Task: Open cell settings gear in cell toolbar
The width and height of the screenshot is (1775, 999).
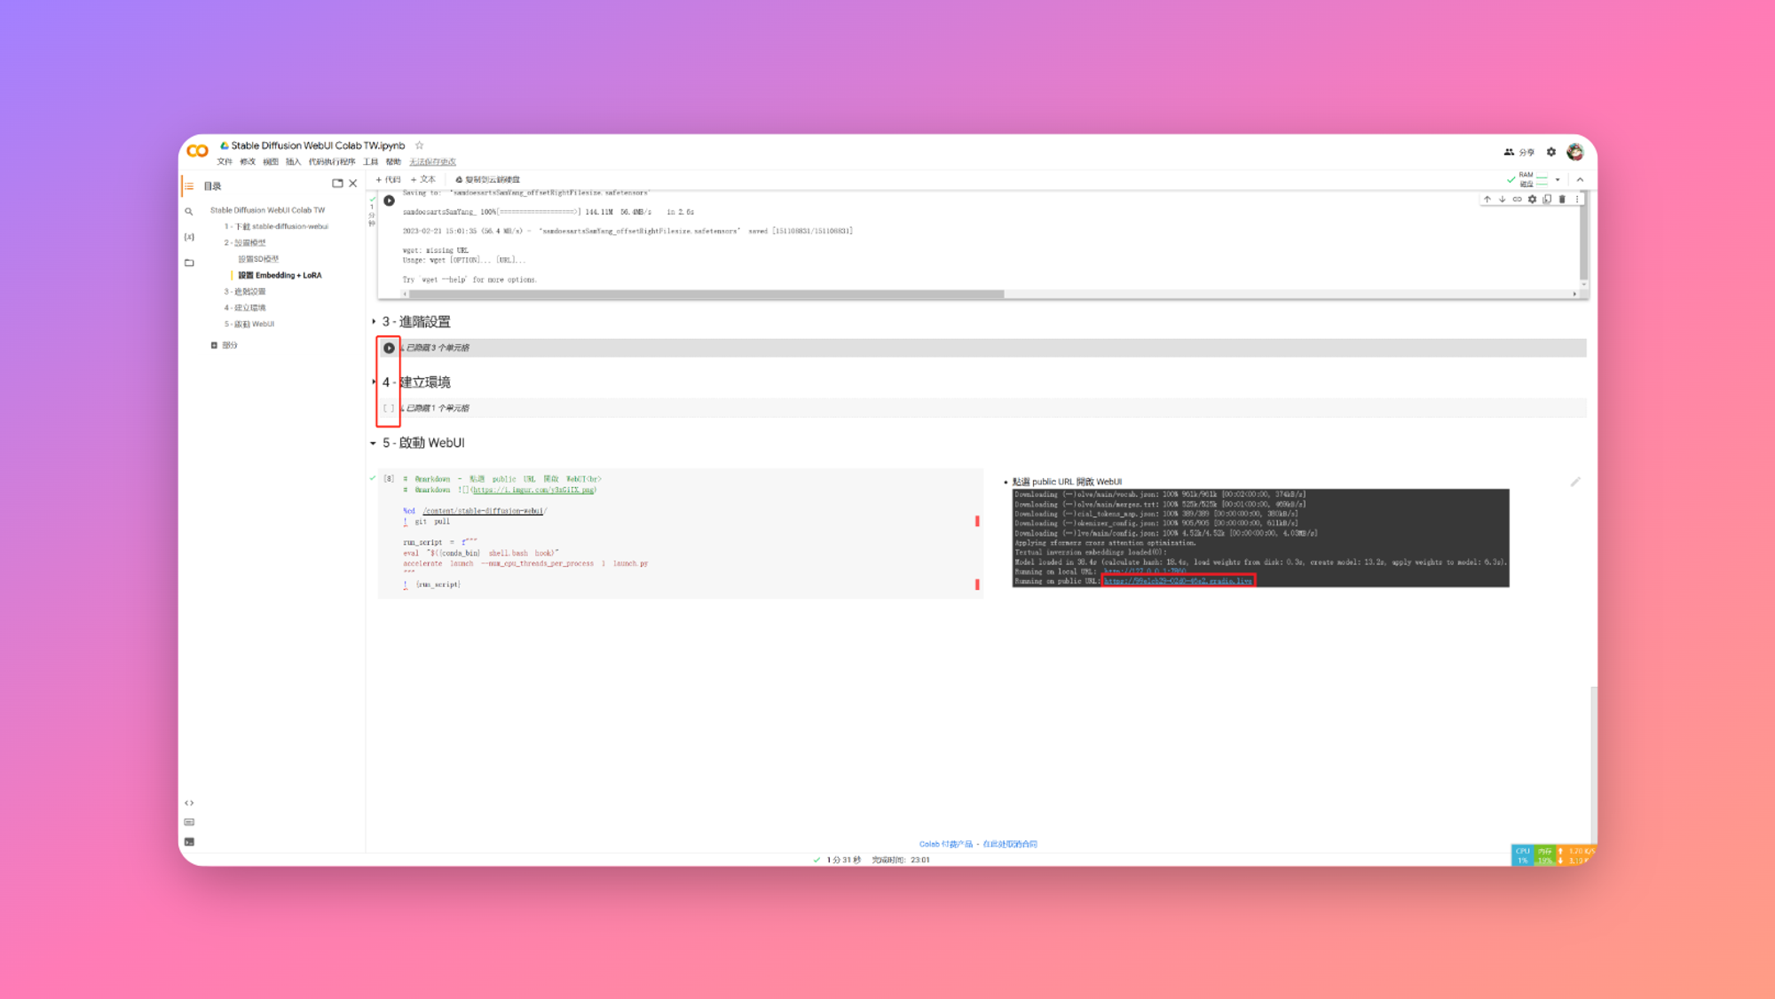Action: 1533,200
